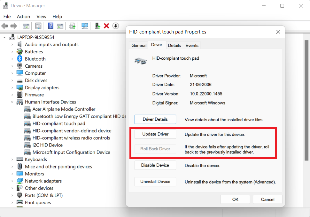Expand the Cameras chevron
The height and width of the screenshot is (217, 310).
(12, 66)
